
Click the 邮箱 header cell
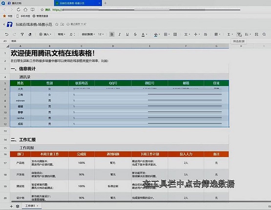[x=186, y=83]
